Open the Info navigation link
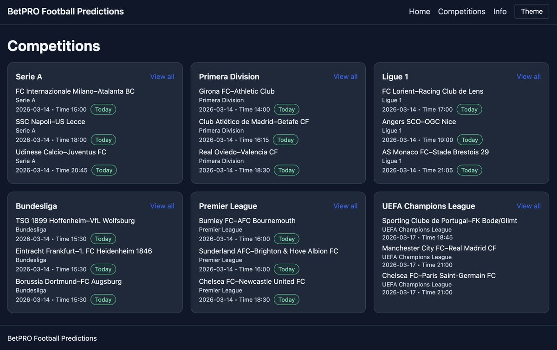 (500, 12)
